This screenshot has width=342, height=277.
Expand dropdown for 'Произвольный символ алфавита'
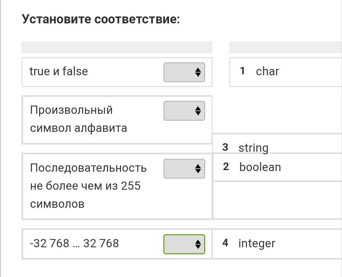pos(184,111)
